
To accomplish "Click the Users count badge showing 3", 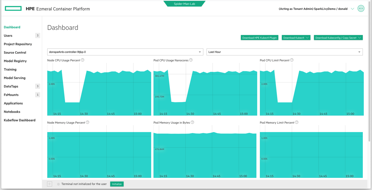I will [38, 35].
